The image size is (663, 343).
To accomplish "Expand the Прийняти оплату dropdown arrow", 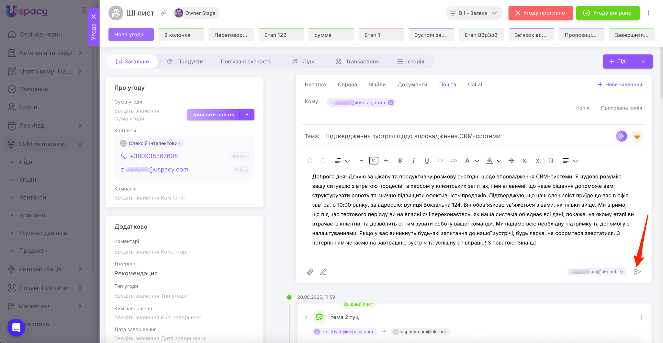I will (x=247, y=115).
